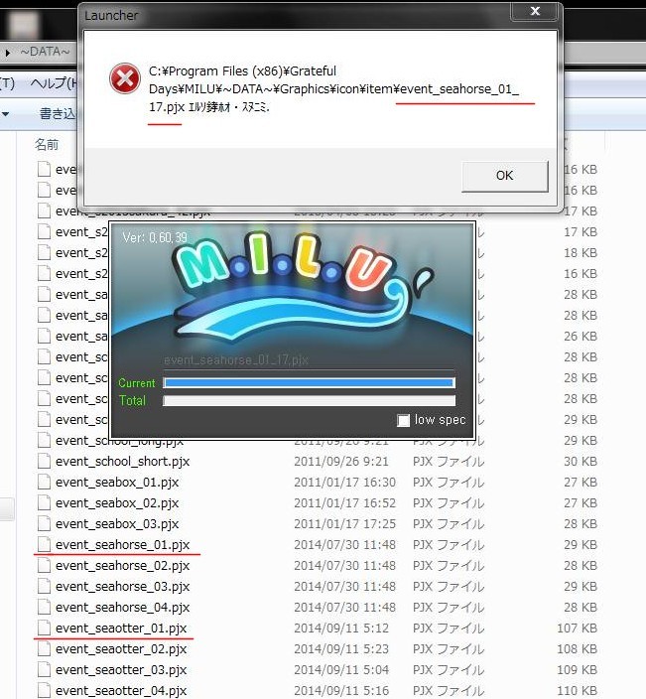Image resolution: width=646 pixels, height=699 pixels.
Task: Click the white Total progress bar
Action: (x=308, y=401)
